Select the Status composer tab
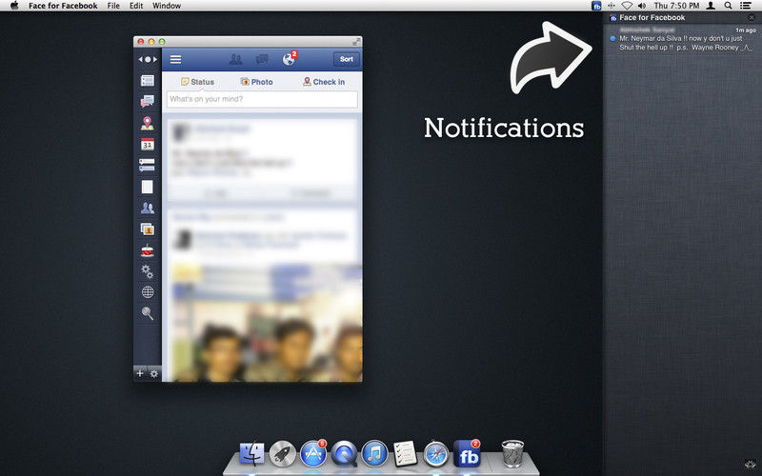This screenshot has height=476, width=762. click(x=197, y=82)
